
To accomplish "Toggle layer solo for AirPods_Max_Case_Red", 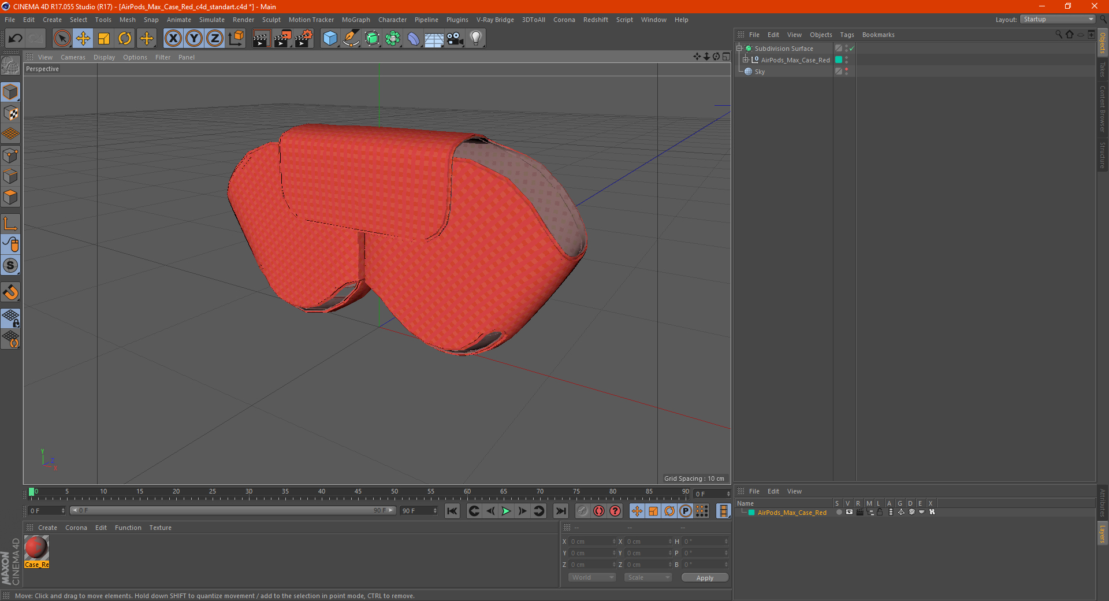I will pos(839,512).
